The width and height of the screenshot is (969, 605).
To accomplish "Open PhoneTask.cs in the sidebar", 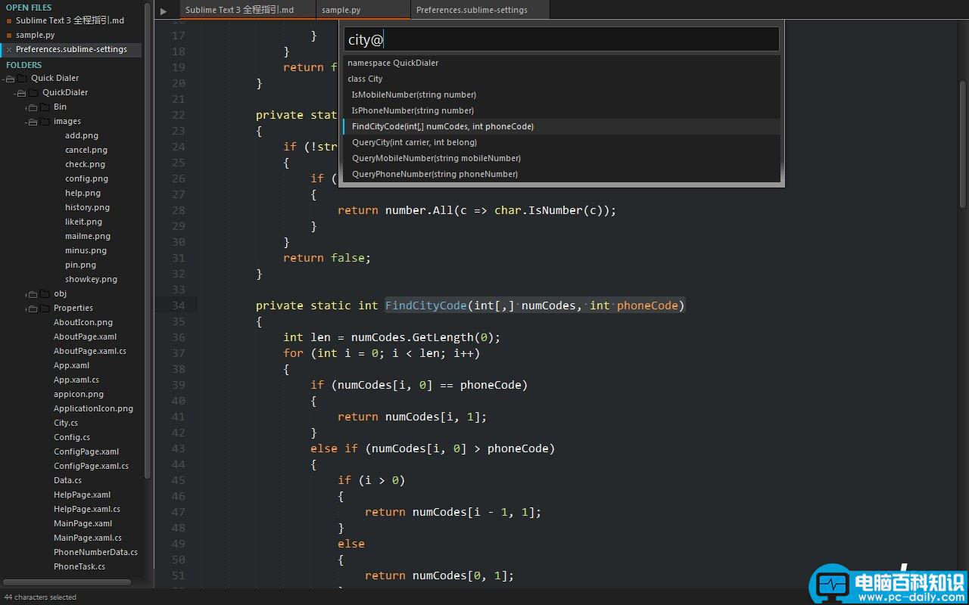I will (79, 567).
